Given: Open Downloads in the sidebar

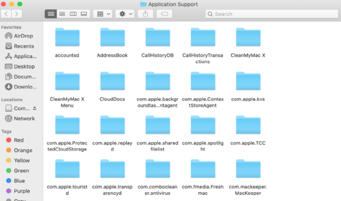Looking at the screenshot, I should [x=21, y=87].
